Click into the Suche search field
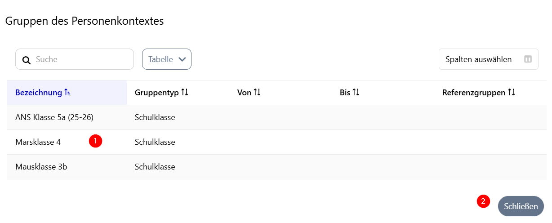This screenshot has height=223, width=552. (81, 59)
